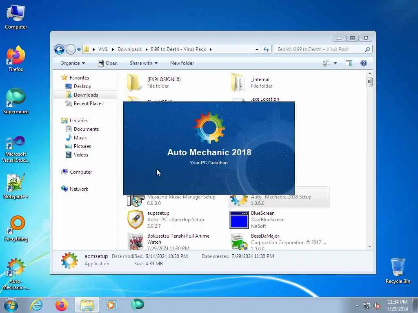Click Downloads in the address breadcrumb
This screenshot has width=418, height=313.
click(x=129, y=49)
